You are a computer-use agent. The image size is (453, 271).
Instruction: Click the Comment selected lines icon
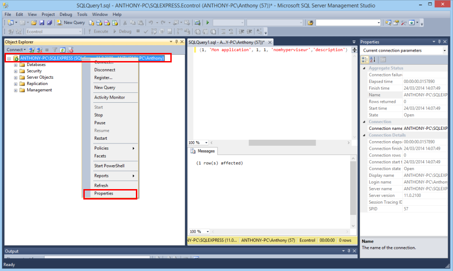(x=223, y=32)
